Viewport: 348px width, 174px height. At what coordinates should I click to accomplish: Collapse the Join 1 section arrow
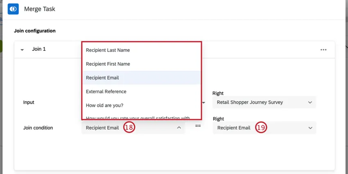22,50
